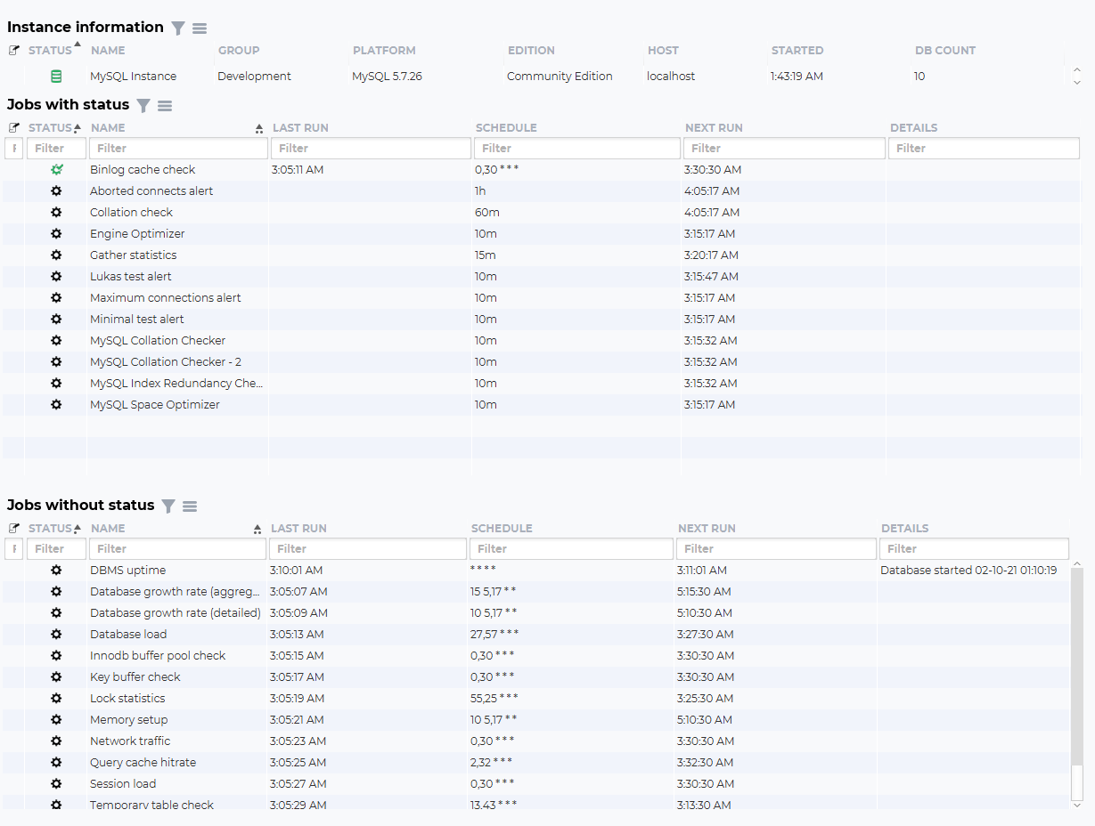The height and width of the screenshot is (826, 1095).
Task: Open the menu icon beside Jobs with status
Action: 165,106
